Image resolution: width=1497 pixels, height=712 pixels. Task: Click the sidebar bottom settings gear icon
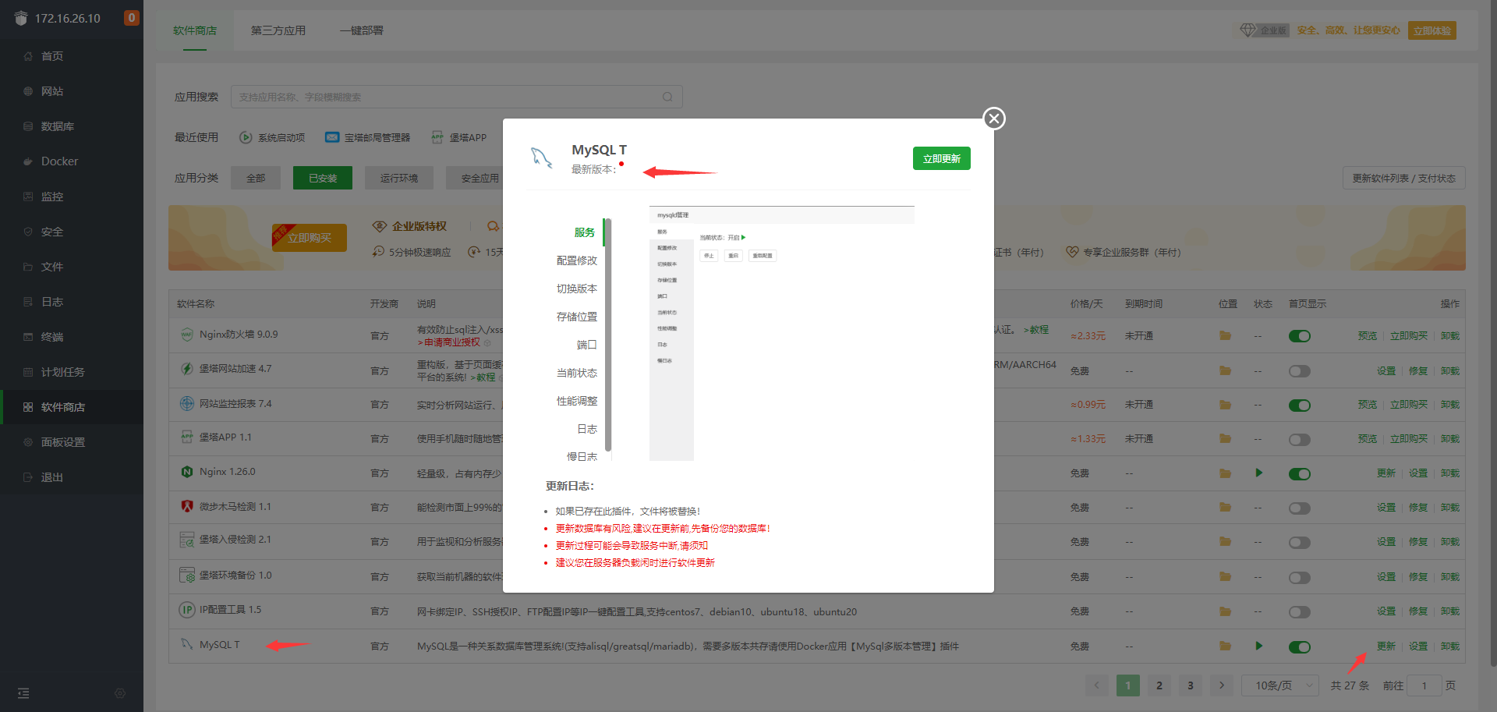120,693
